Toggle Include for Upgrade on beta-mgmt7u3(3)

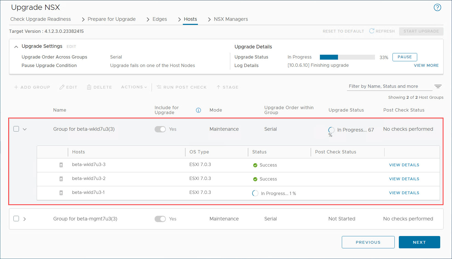pyautogui.click(x=160, y=219)
